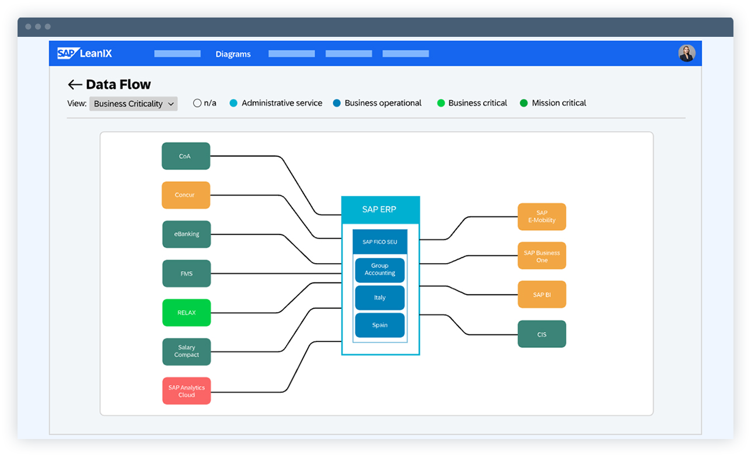Click the RELAX application node
Screen dimensions: 751x456
(x=186, y=313)
